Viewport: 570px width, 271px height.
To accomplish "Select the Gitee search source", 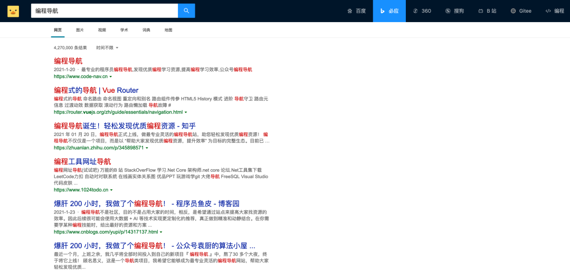I will pyautogui.click(x=521, y=11).
